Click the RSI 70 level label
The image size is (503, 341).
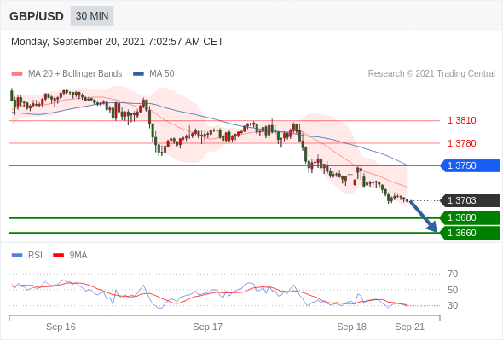[x=453, y=274]
